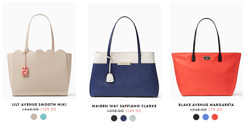Pick black swatch under Blake Avenue Margareta
This screenshot has width=249, height=132.
pos(196,117)
